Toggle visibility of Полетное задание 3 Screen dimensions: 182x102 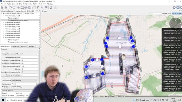(x=39, y=24)
